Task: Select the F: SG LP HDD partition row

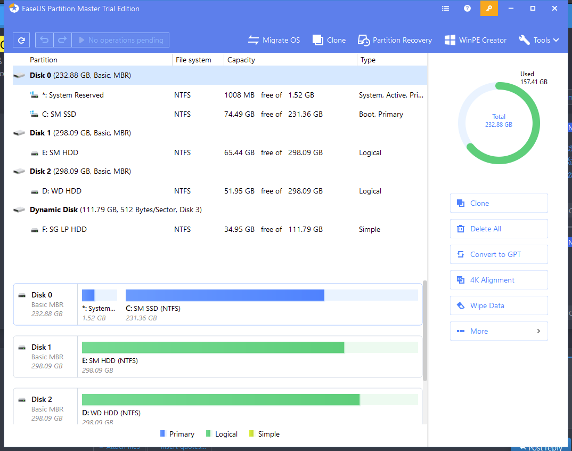Action: pyautogui.click(x=220, y=229)
